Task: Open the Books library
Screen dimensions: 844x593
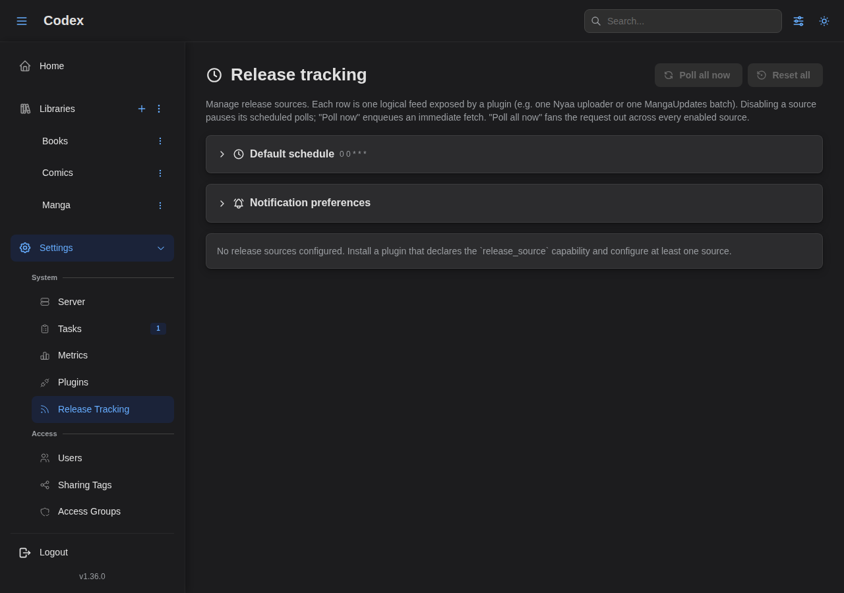Action: pos(55,141)
